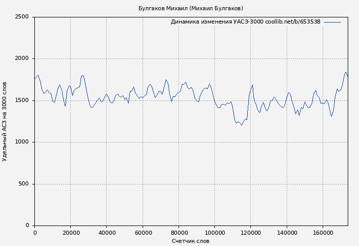Screen dimensions: 359x246
Task: Click the chart title "Булгаков Михаил"
Action: click(191, 8)
